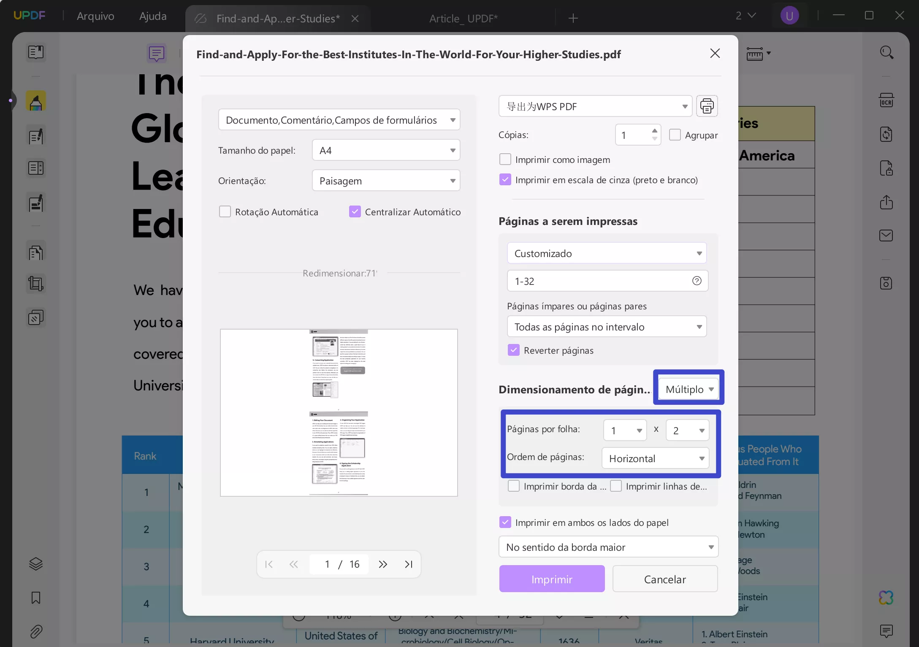Open Arquivo menu
The image size is (919, 647).
click(x=96, y=15)
